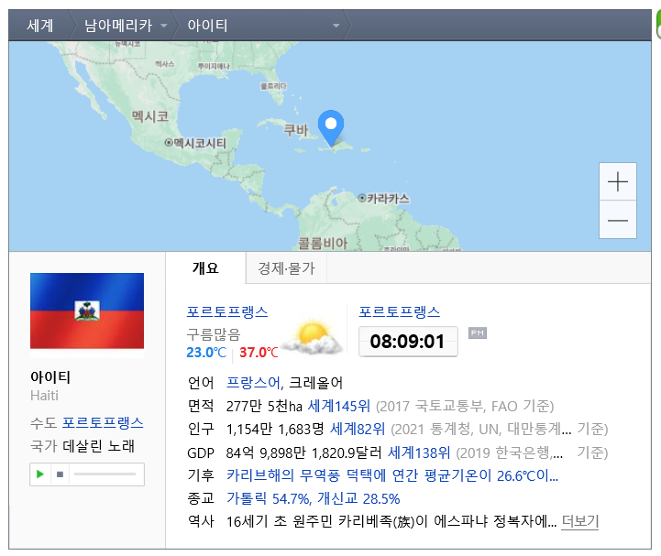Click the partly cloudy weather icon
This screenshot has width=661, height=556.
(313, 337)
